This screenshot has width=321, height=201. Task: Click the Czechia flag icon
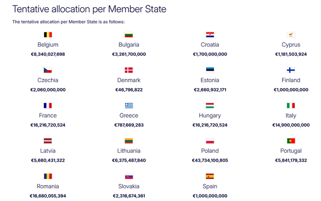point(48,70)
